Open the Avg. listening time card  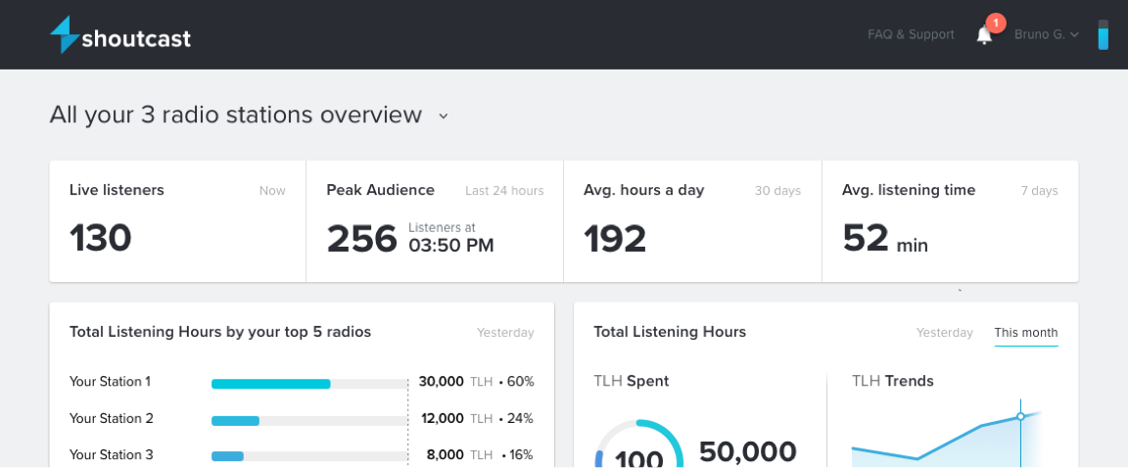pos(950,222)
